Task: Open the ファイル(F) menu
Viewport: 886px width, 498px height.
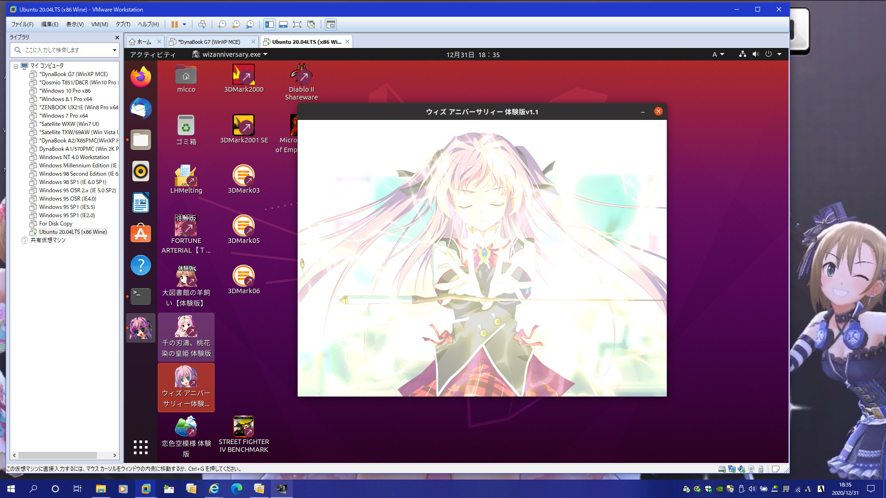Action: coord(22,24)
